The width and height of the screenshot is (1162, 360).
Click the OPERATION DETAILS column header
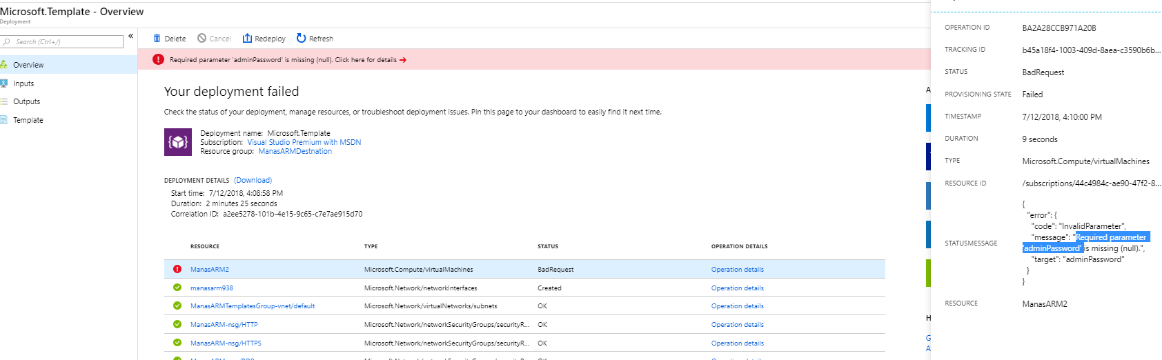739,246
